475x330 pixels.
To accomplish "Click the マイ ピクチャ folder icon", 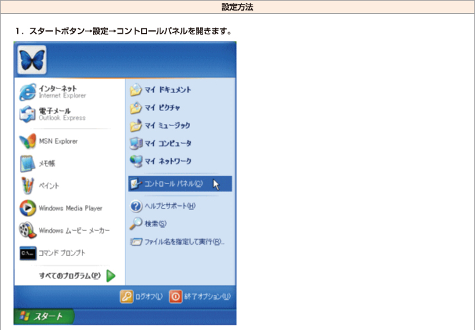I will point(136,108).
